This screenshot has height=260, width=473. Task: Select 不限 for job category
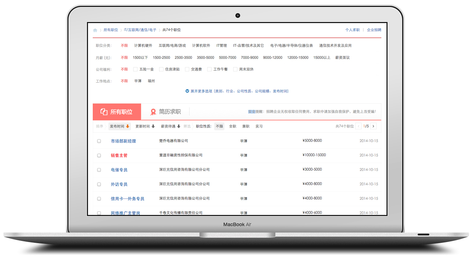(124, 46)
